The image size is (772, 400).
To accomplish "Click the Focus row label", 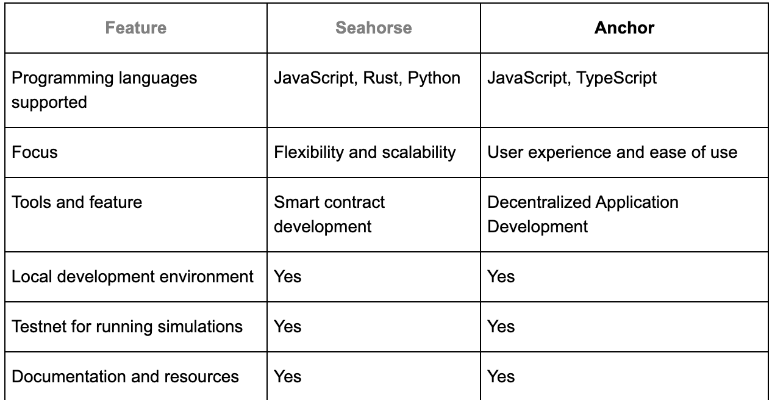I will tap(35, 152).
